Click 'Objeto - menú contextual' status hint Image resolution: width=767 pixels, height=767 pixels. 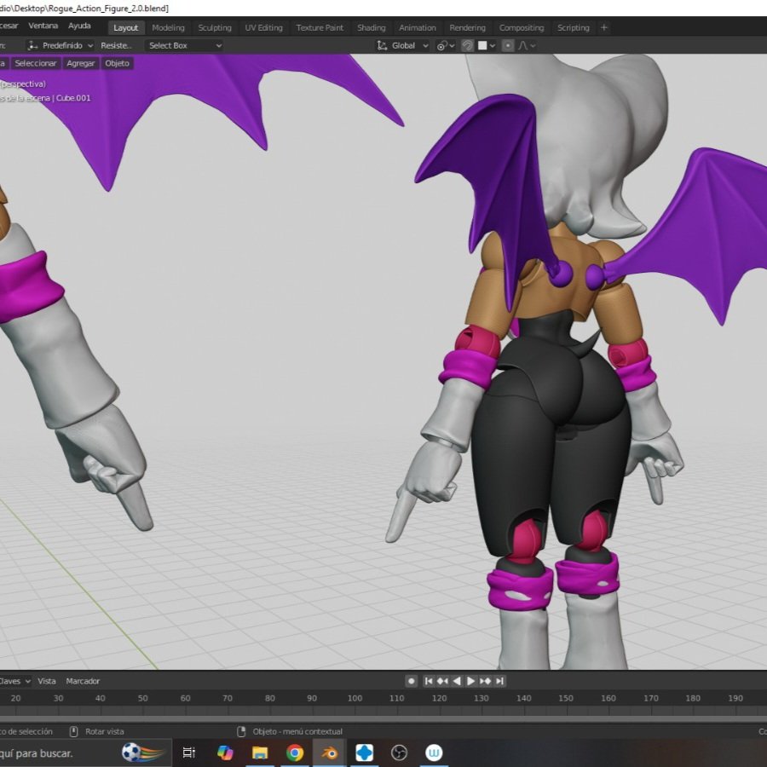click(x=297, y=731)
